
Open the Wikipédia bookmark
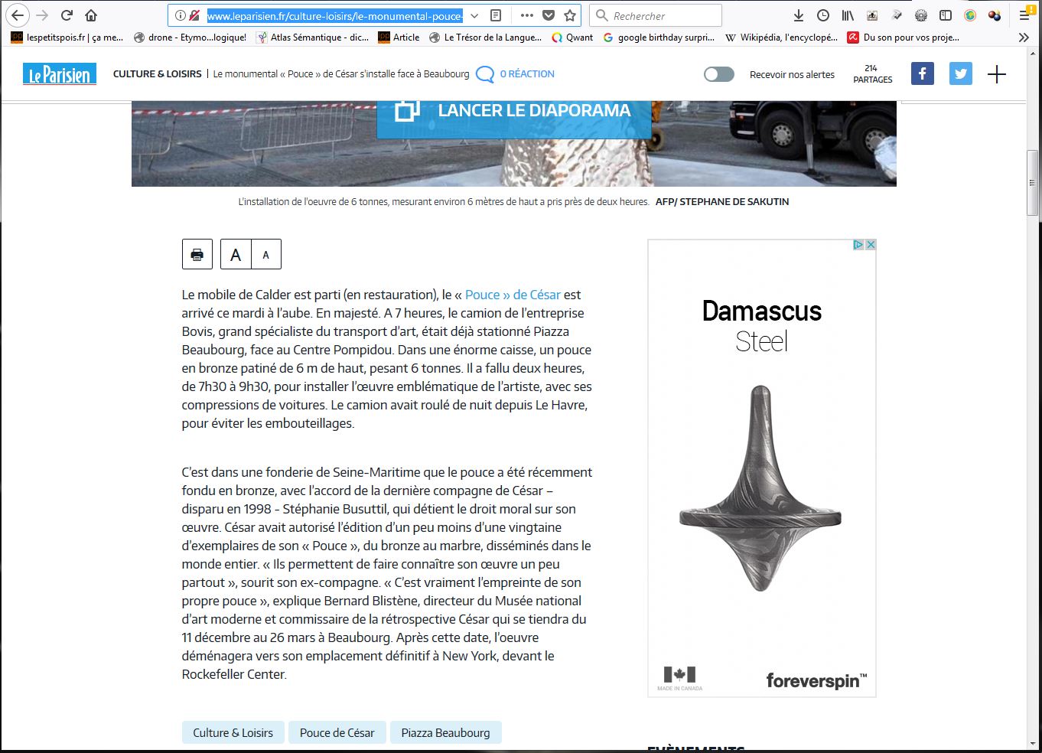pos(781,37)
